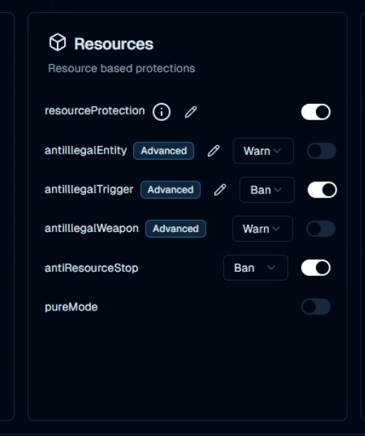This screenshot has height=436, width=365.
Task: Click 'Resource based protections' subtitle
Action: point(121,68)
